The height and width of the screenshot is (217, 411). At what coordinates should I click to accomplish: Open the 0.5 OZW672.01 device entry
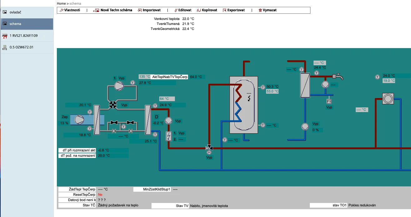tap(27, 47)
